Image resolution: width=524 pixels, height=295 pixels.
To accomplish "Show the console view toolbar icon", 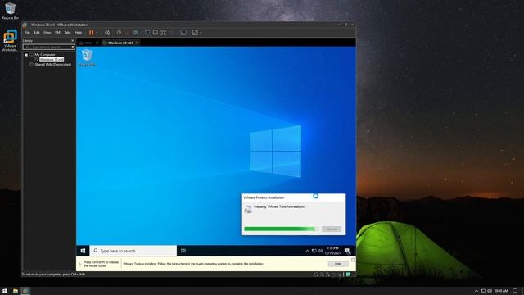I will (183, 33).
